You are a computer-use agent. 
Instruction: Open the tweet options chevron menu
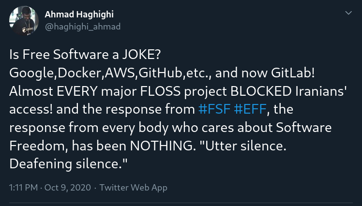coord(348,13)
